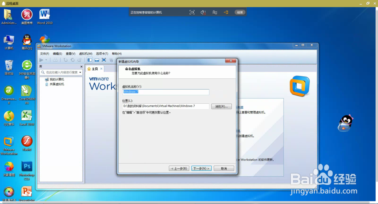Toggle the library sidebar view icon
This screenshot has width=378, height=204.
point(90,60)
